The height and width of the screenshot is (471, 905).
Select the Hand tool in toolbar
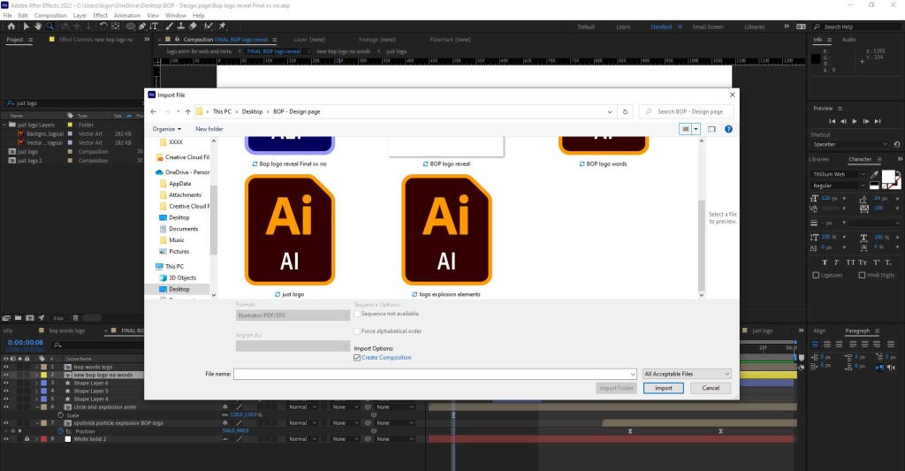(38, 26)
